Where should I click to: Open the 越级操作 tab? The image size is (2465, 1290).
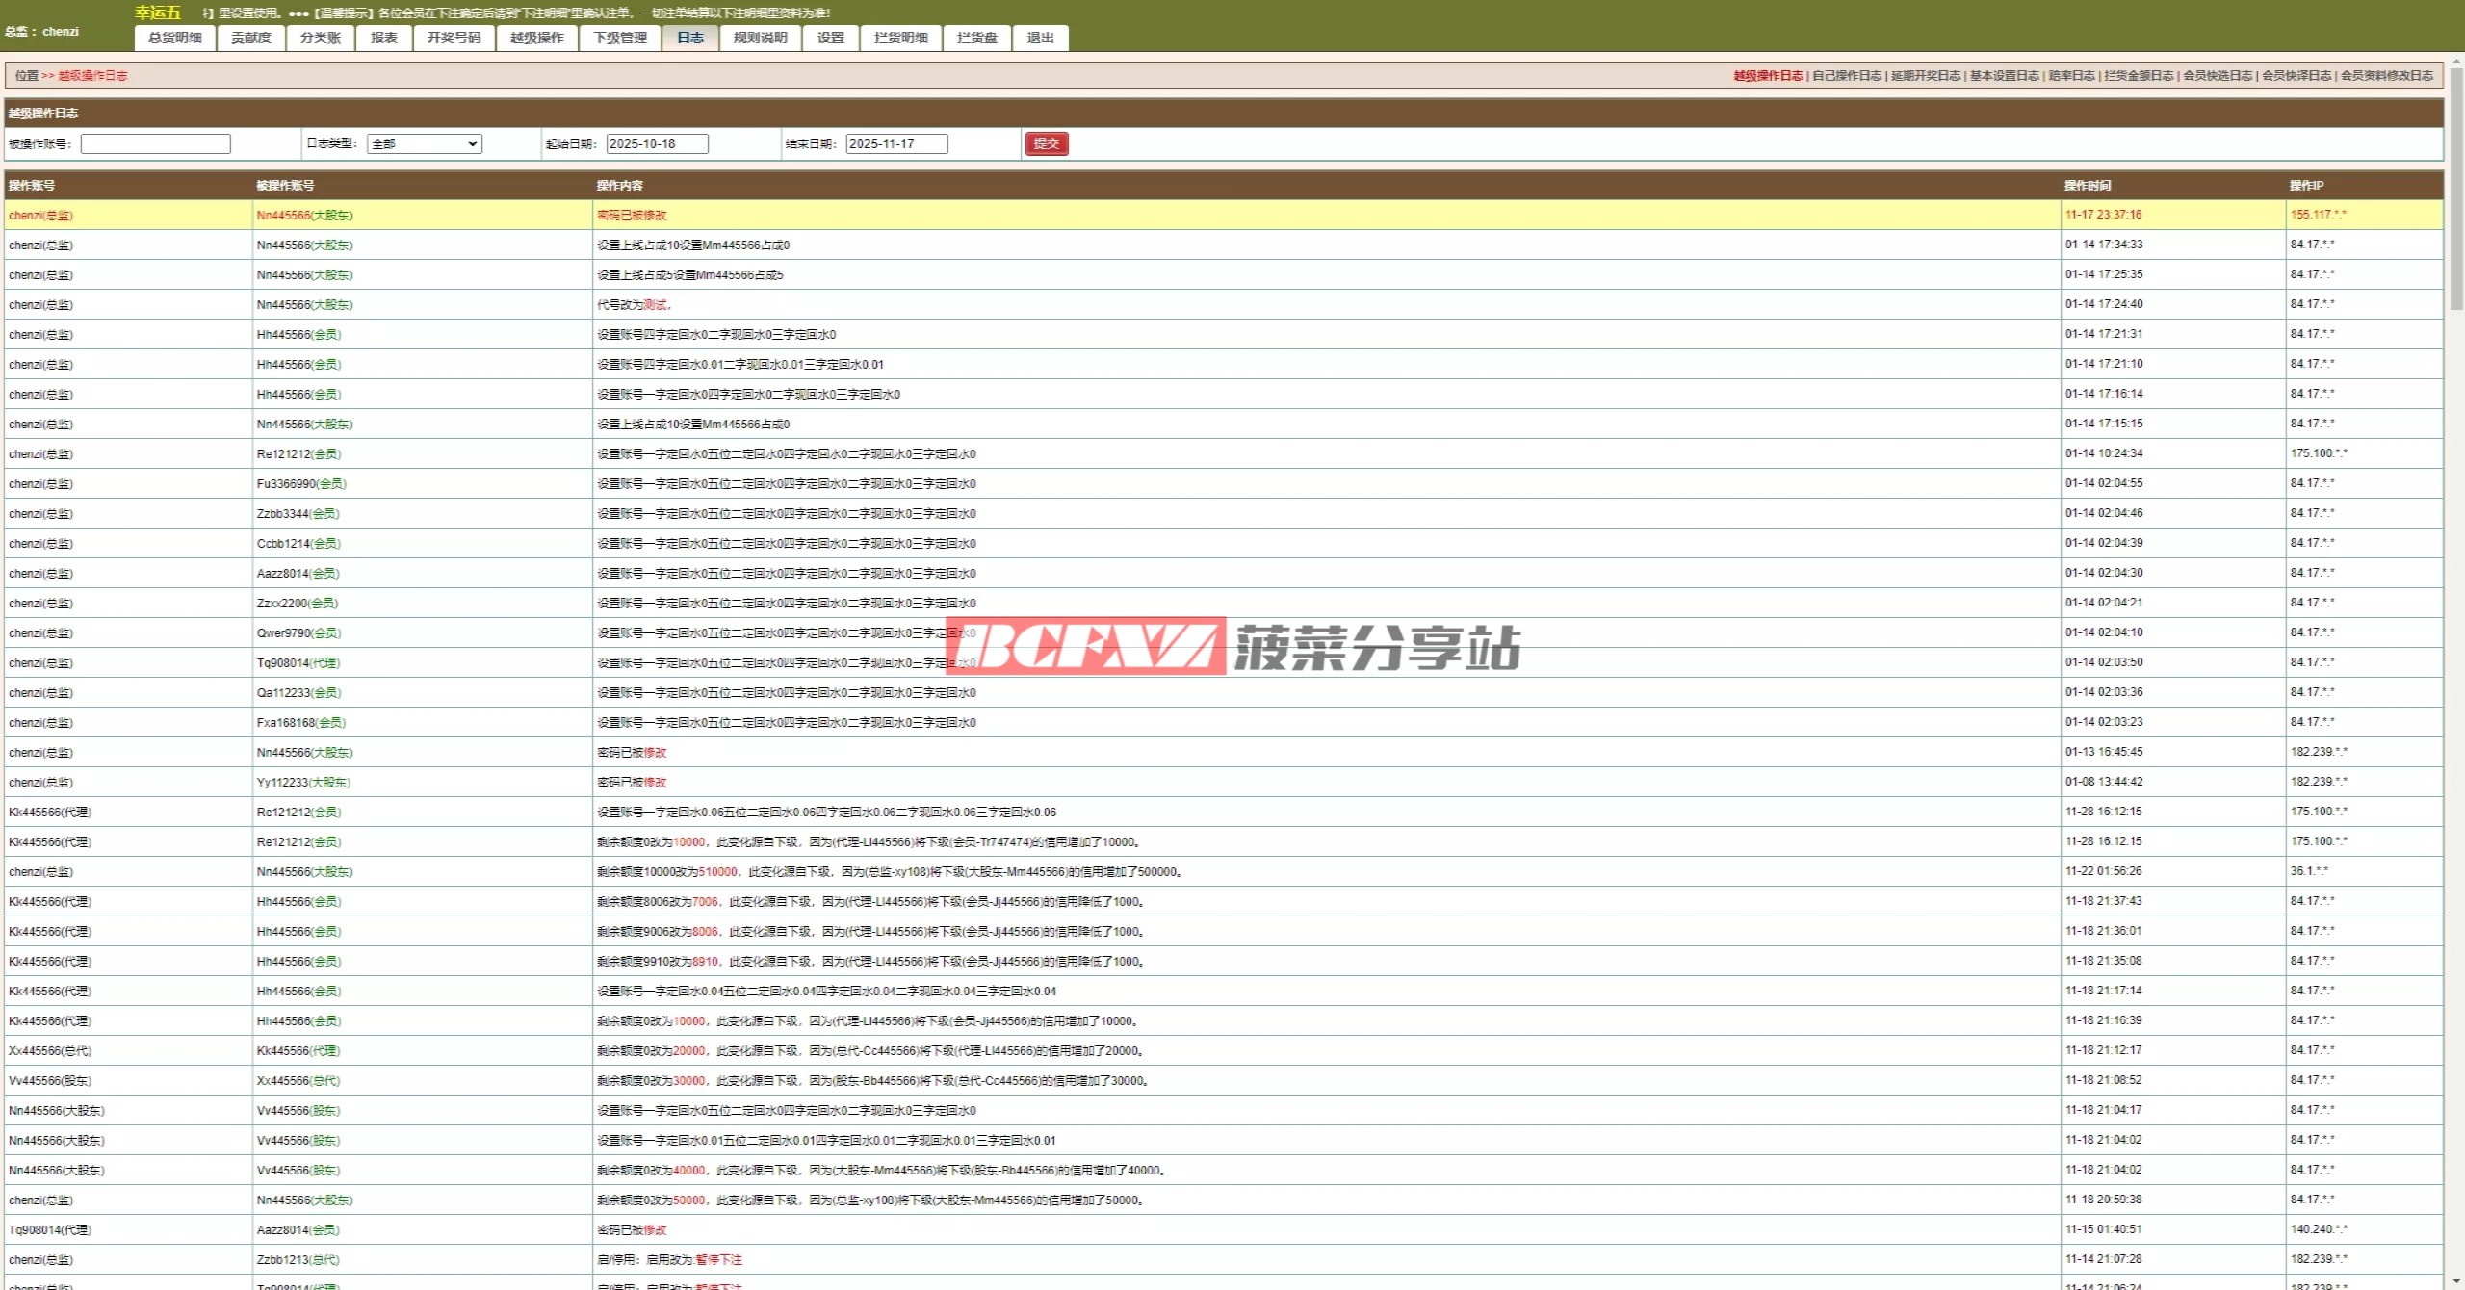click(x=536, y=38)
